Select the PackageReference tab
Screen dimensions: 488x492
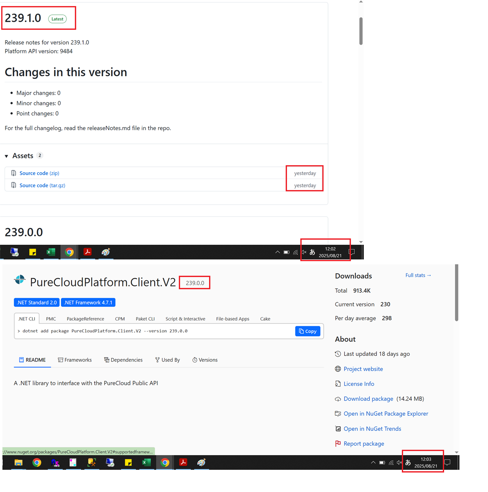(85, 319)
